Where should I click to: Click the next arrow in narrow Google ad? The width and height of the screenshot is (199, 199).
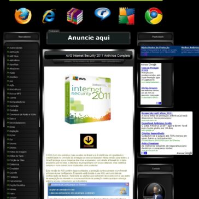coord(160,103)
